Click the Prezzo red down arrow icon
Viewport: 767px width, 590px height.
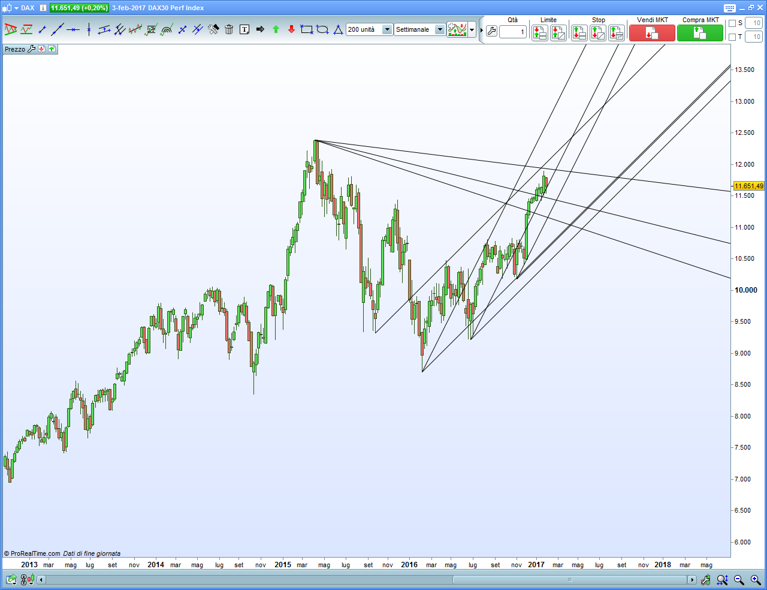[41, 49]
